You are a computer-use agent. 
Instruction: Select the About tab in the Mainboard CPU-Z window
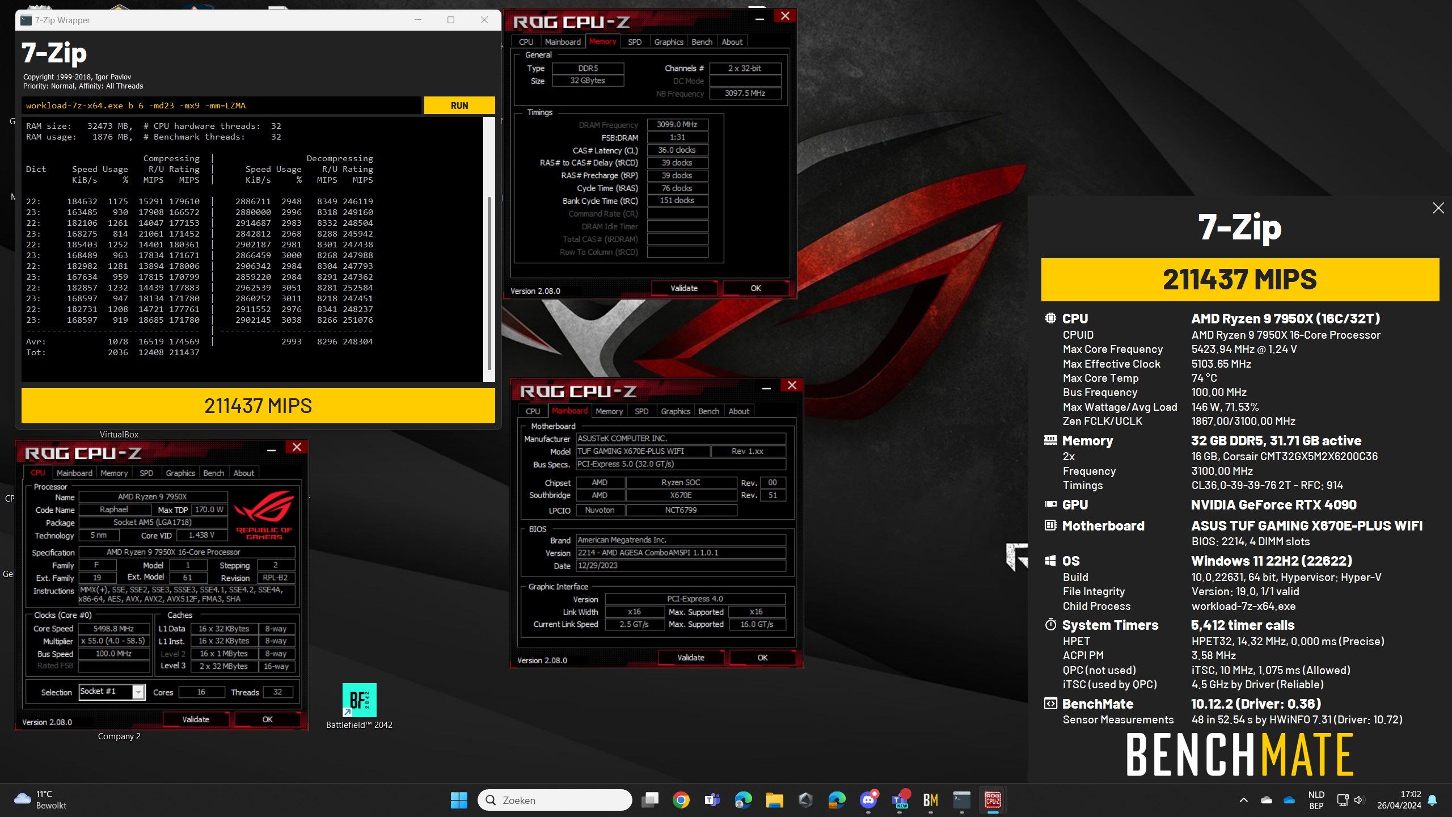[738, 411]
